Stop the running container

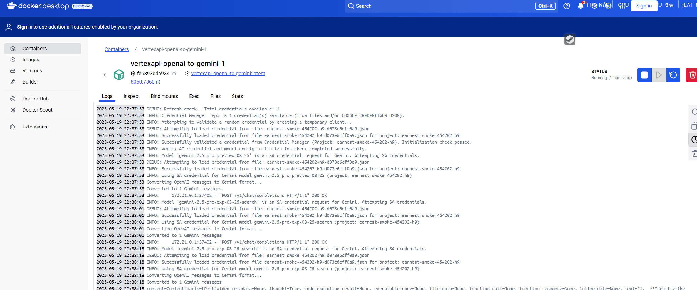[644, 75]
